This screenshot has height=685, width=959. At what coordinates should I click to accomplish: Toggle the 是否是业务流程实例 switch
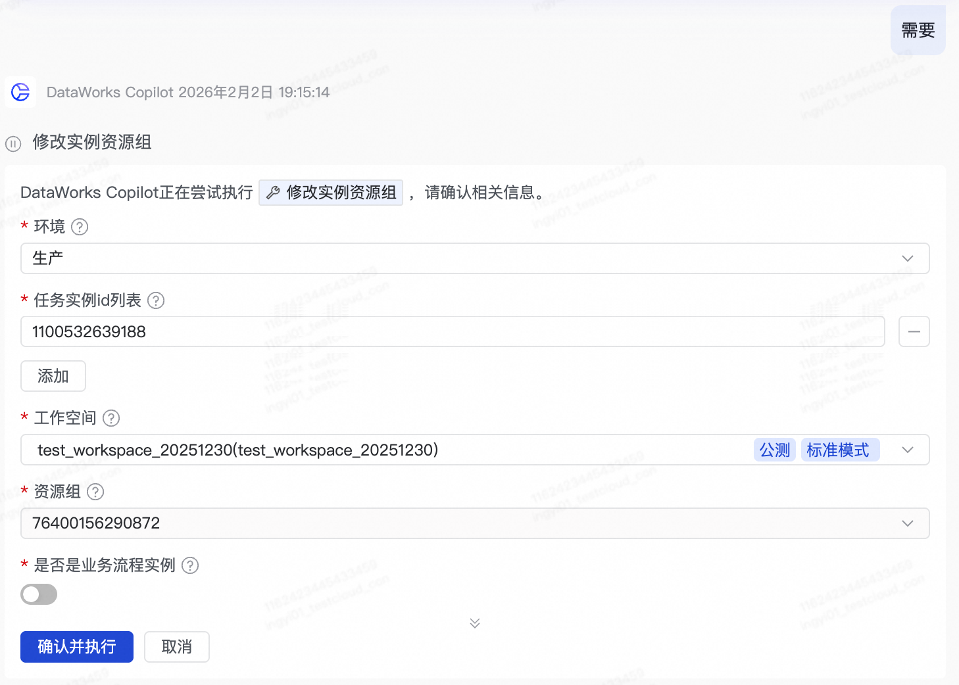[39, 594]
